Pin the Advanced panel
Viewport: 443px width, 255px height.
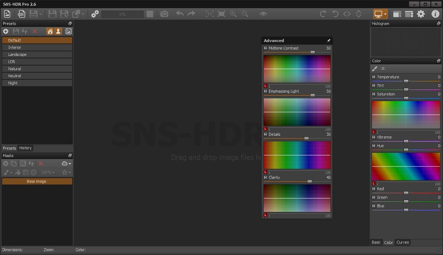(328, 40)
